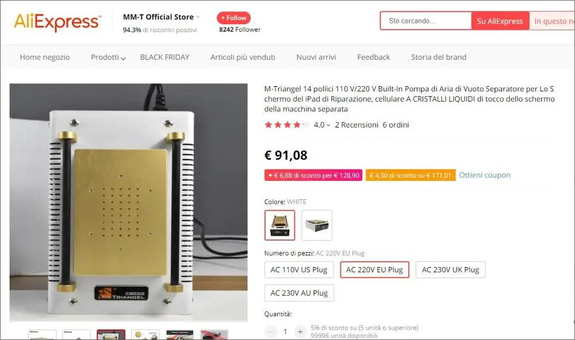
Task: Follow the MM-T Official Store
Action: [x=233, y=18]
